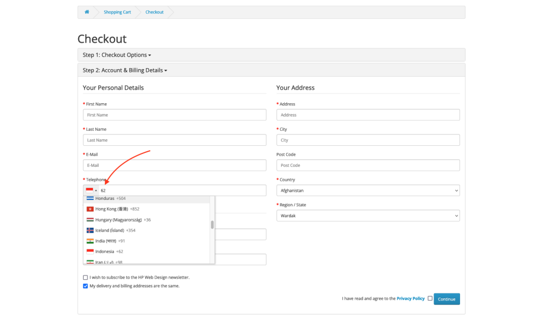Open the Country dropdown showing Afghanistan
The width and height of the screenshot is (540, 316).
(x=368, y=191)
